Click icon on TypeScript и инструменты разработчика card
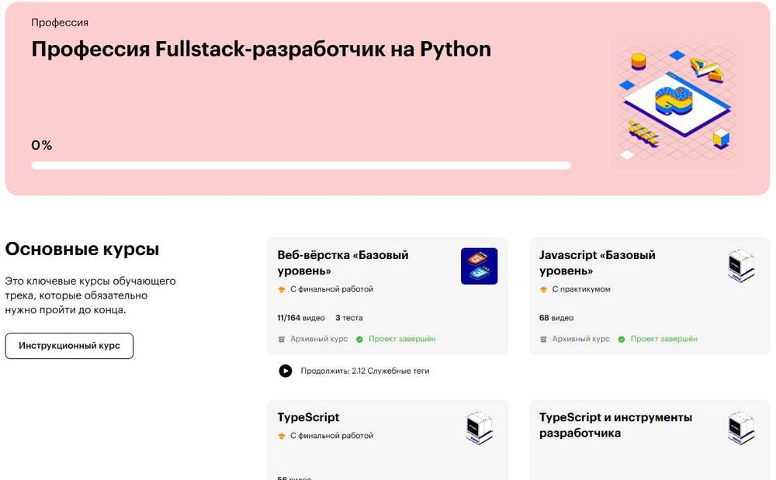The width and height of the screenshot is (776, 480). pyautogui.click(x=741, y=428)
